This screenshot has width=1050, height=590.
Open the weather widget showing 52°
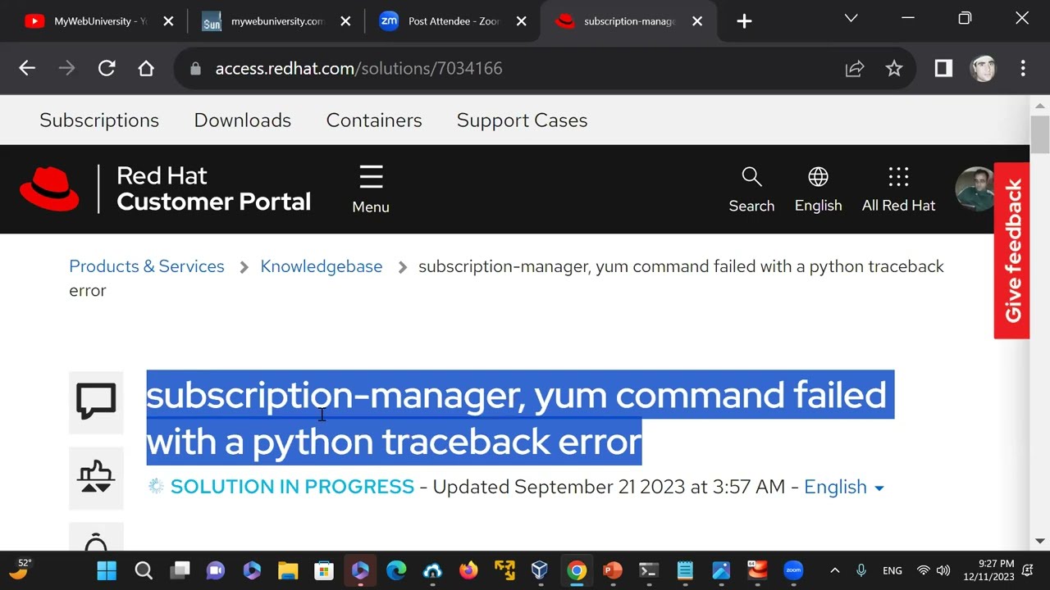click(21, 570)
